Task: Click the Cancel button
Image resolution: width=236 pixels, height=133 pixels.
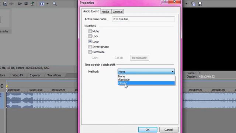Action: click(169, 130)
